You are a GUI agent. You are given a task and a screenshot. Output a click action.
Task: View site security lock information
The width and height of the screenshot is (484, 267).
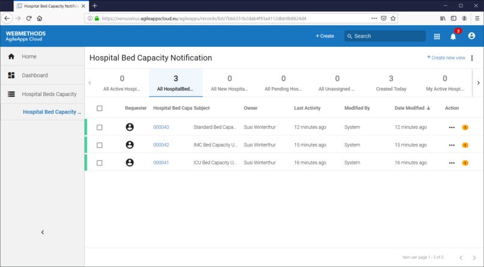pos(97,18)
